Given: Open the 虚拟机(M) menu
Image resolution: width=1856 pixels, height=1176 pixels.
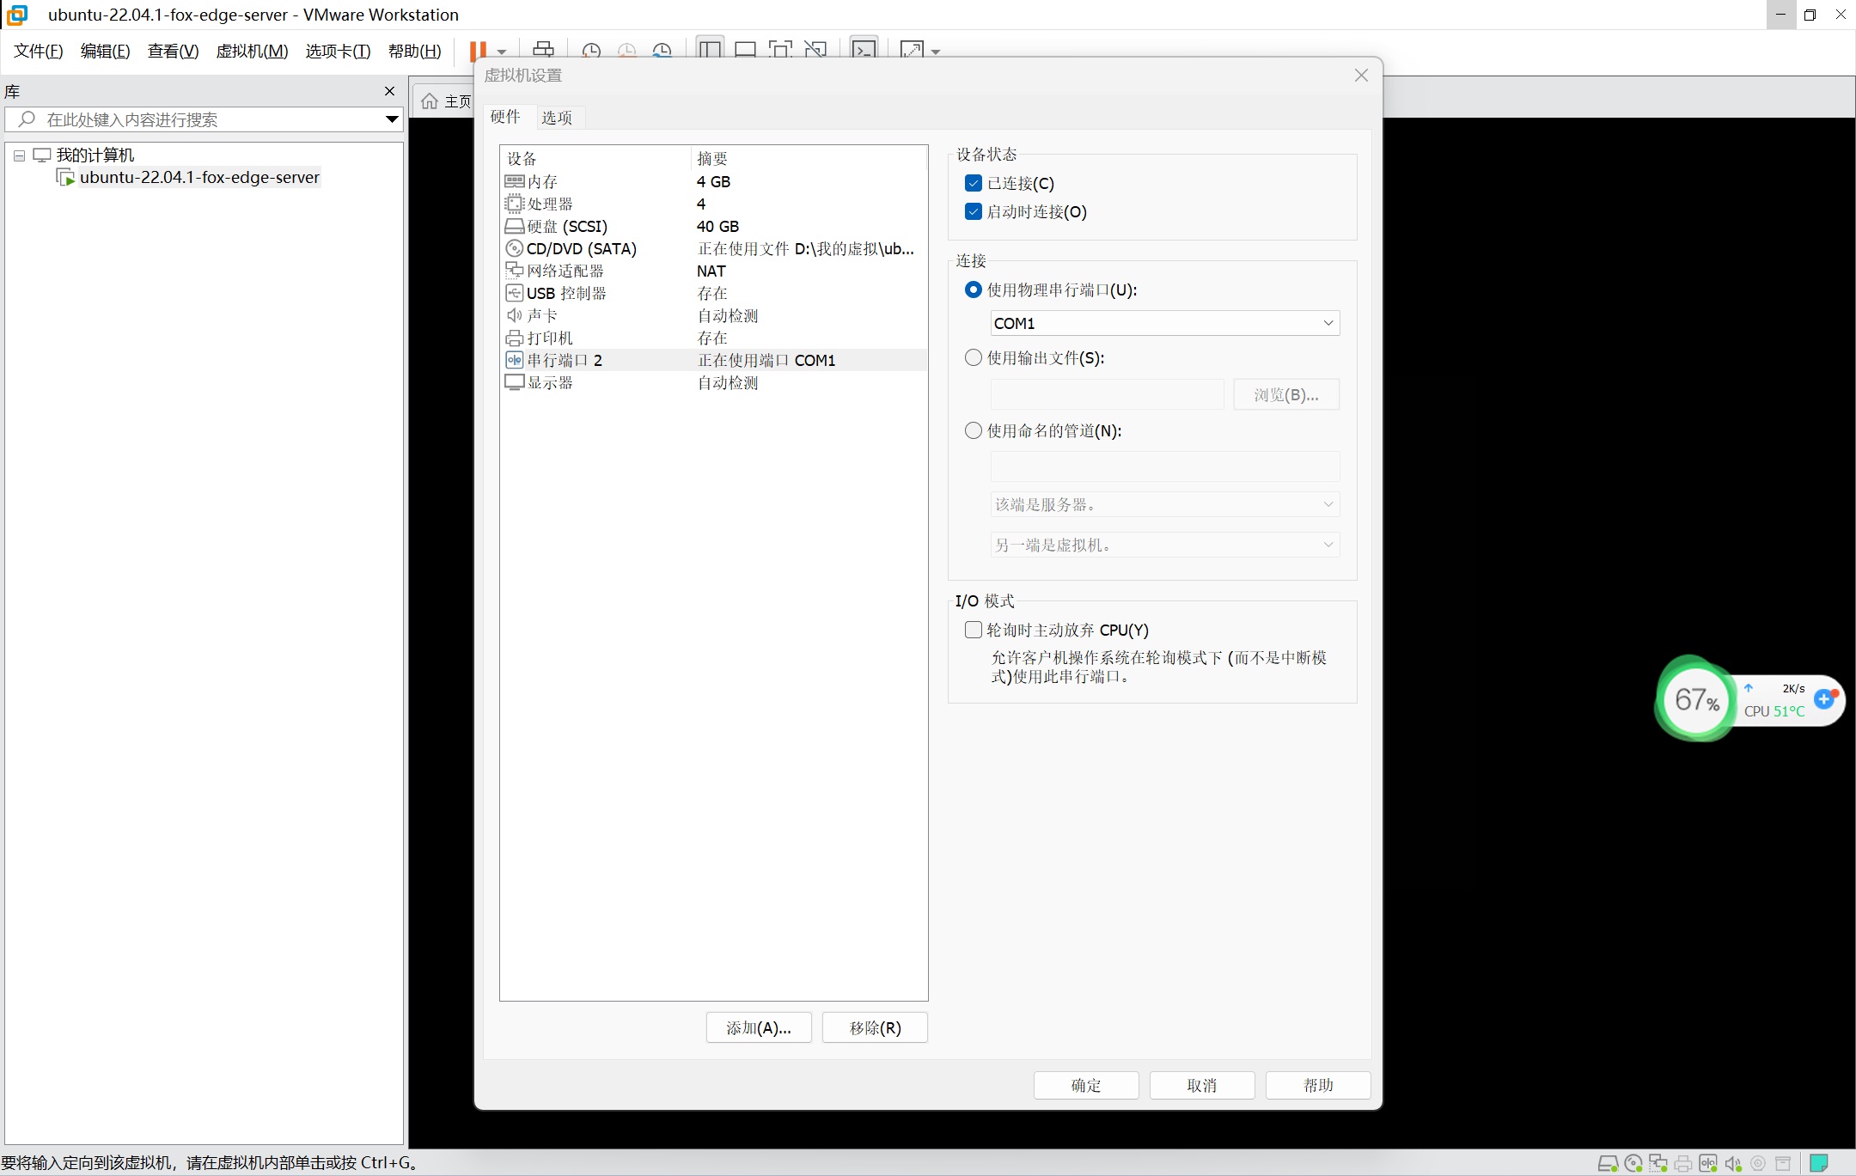Looking at the screenshot, I should tap(252, 51).
